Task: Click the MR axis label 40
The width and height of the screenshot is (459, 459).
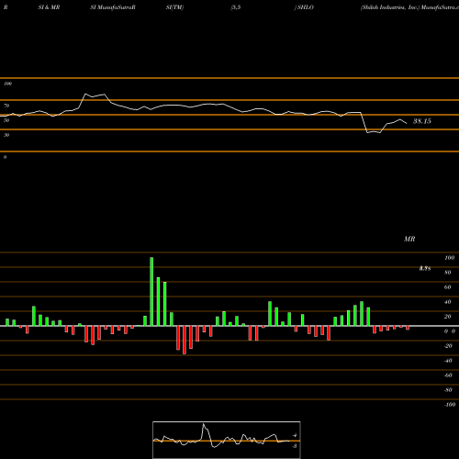Action: 448,302
